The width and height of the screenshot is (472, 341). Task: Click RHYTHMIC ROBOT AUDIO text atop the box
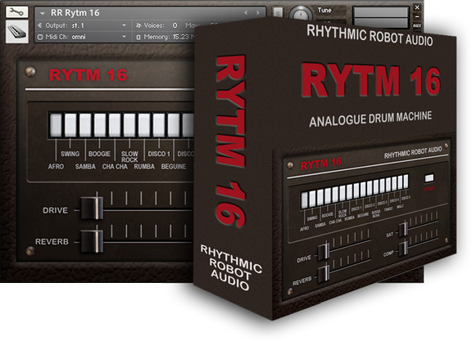370,36
